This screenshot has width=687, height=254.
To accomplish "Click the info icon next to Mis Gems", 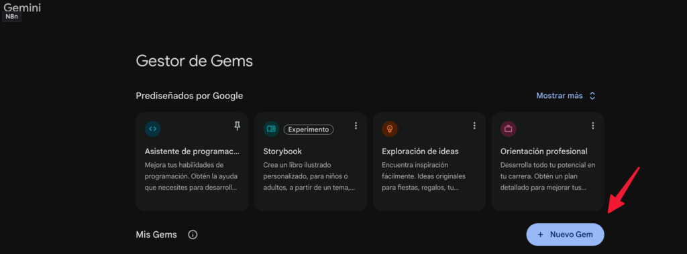I will (193, 235).
